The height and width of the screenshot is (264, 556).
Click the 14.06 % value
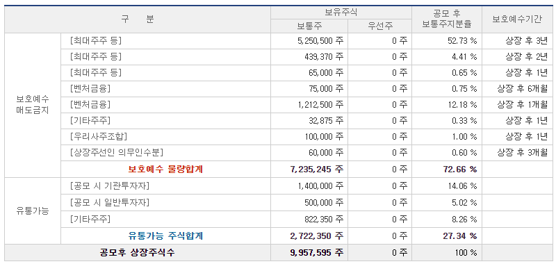pos(462,185)
